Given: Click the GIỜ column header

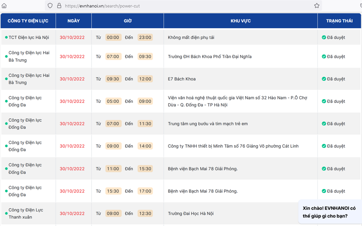Looking at the screenshot, I should tap(128, 21).
